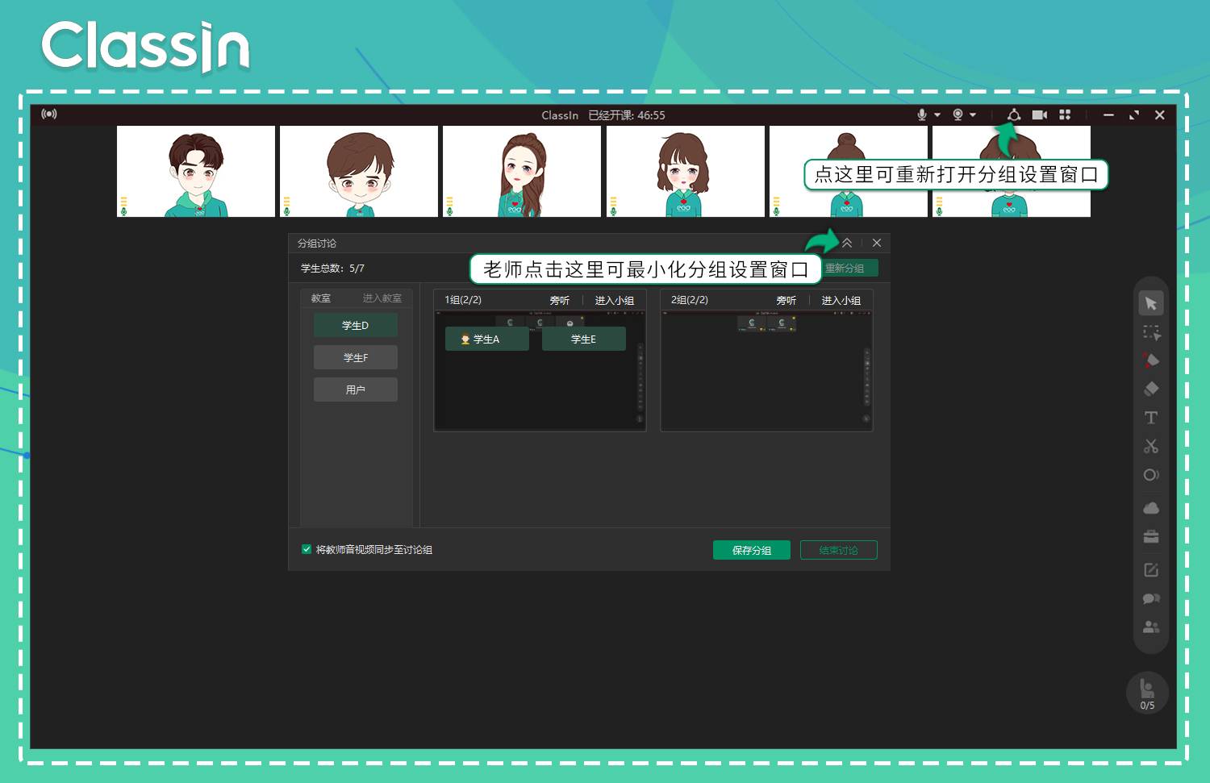This screenshot has width=1210, height=783.
Task: Close the group discussion dialog
Action: [x=877, y=243]
